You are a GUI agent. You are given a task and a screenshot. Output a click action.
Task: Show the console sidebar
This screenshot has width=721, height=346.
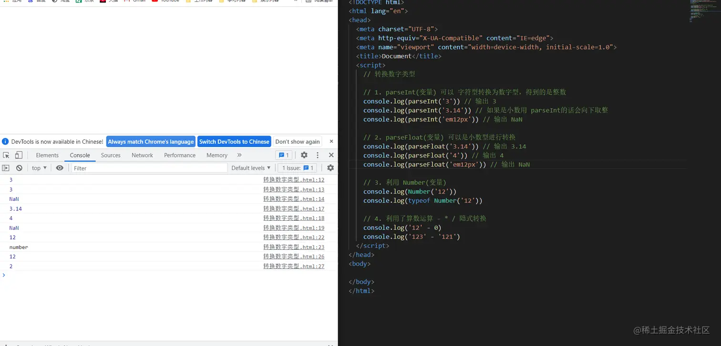pyautogui.click(x=6, y=168)
